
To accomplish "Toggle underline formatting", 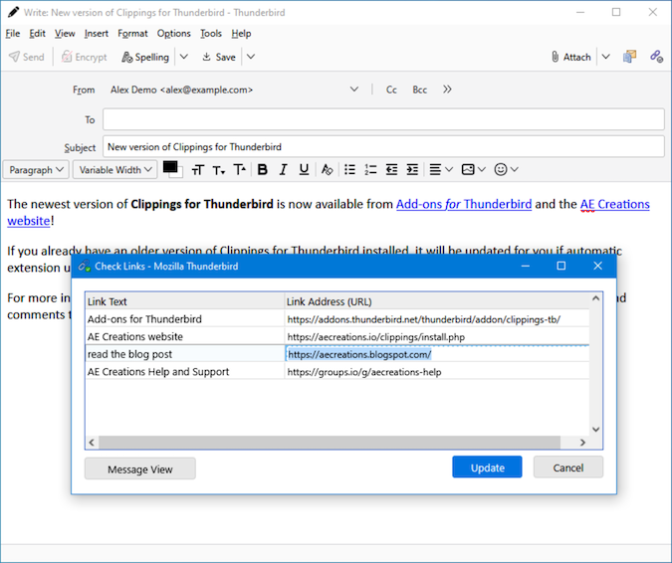I will coord(304,170).
